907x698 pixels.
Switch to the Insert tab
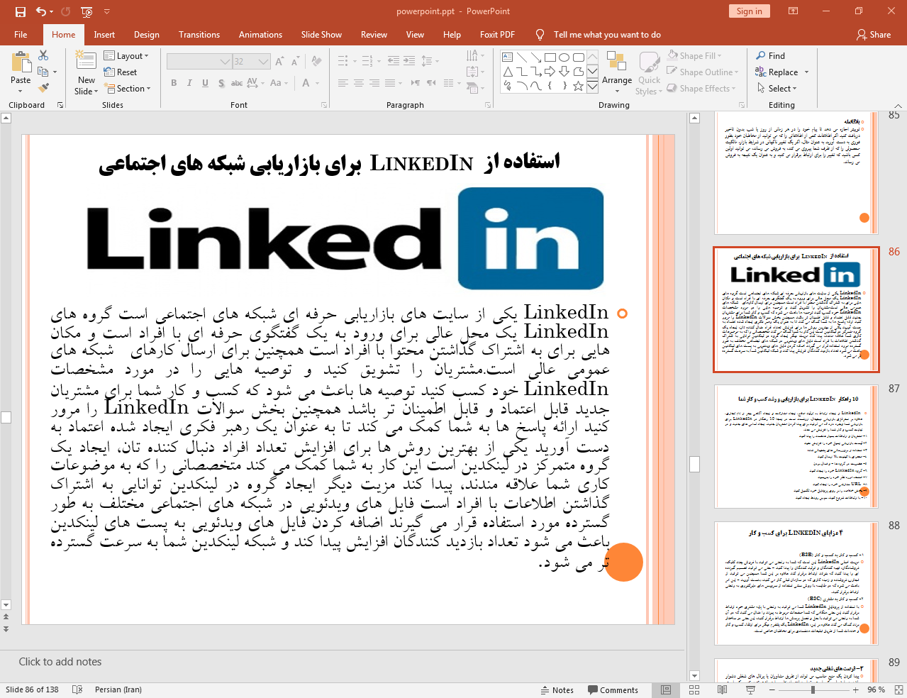pos(104,34)
